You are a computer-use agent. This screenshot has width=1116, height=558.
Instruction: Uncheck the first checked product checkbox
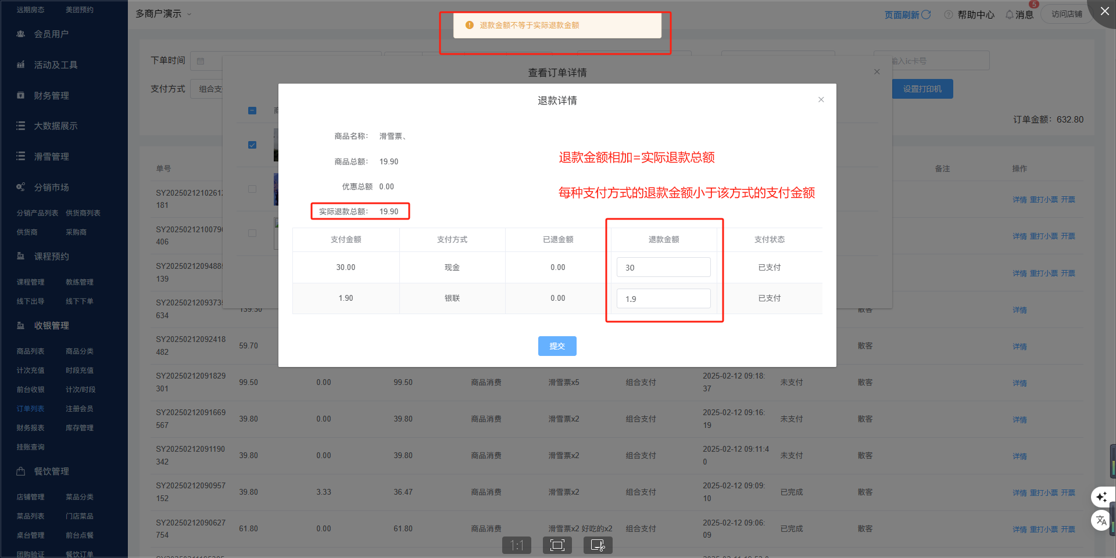point(252,145)
